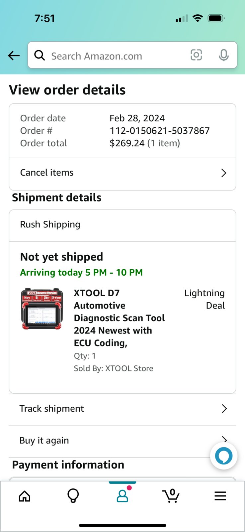Tap the back arrow icon
The width and height of the screenshot is (245, 532).
click(x=14, y=56)
